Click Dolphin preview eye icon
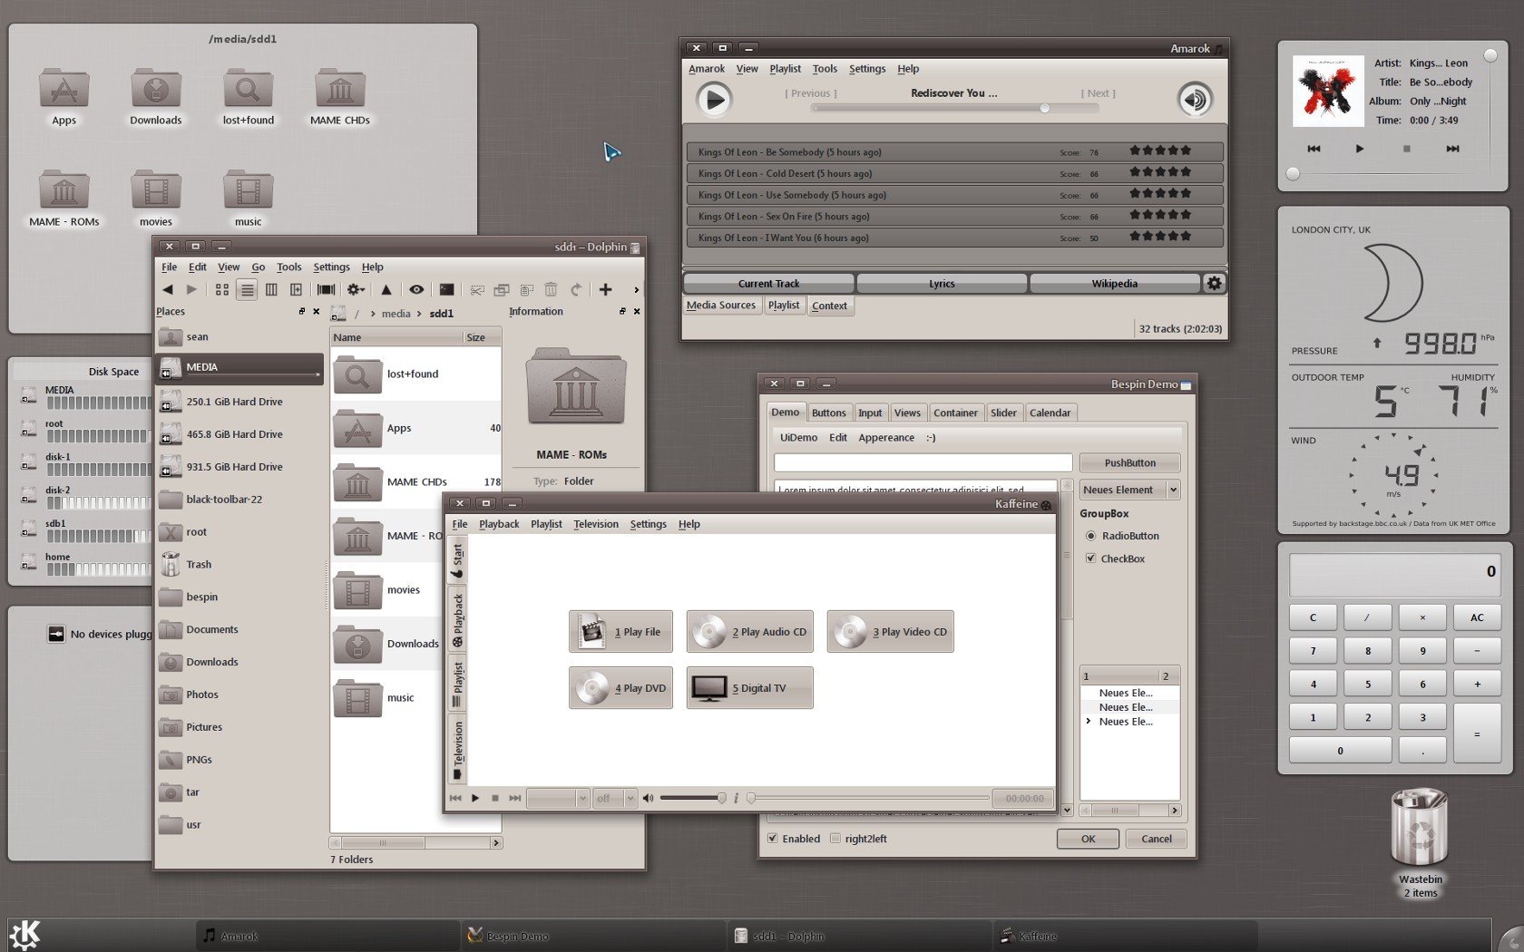The height and width of the screenshot is (952, 1524). [416, 289]
